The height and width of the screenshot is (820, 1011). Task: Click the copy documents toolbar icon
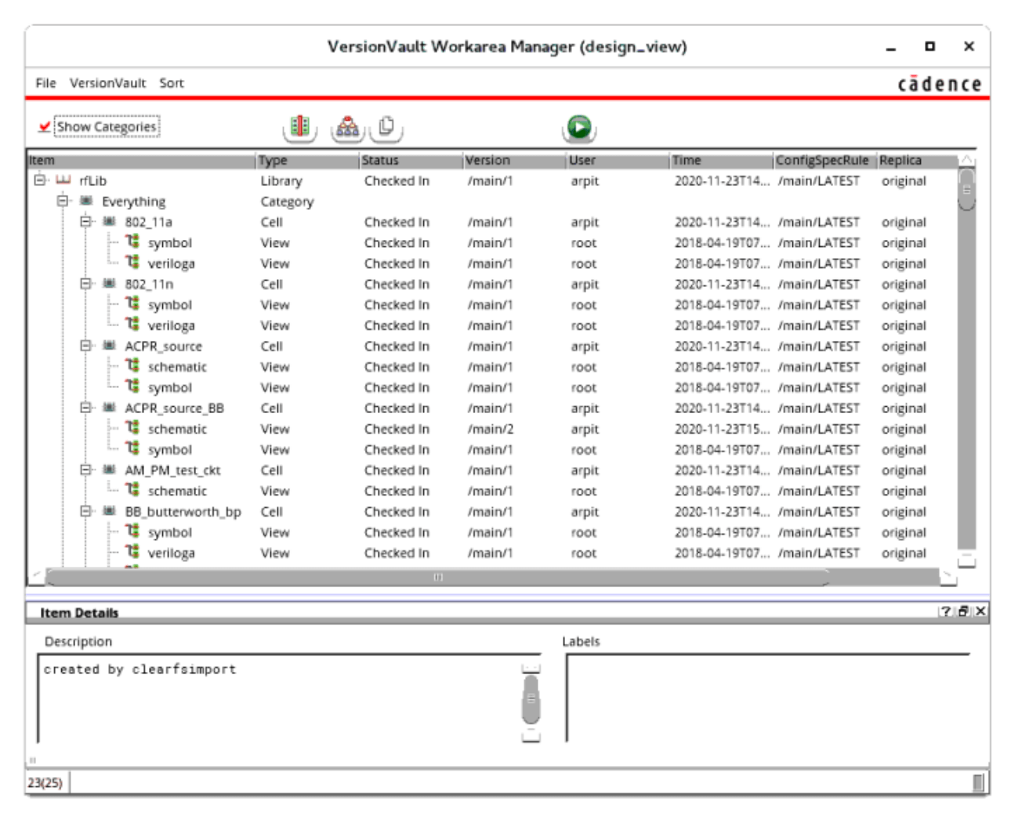tap(386, 126)
